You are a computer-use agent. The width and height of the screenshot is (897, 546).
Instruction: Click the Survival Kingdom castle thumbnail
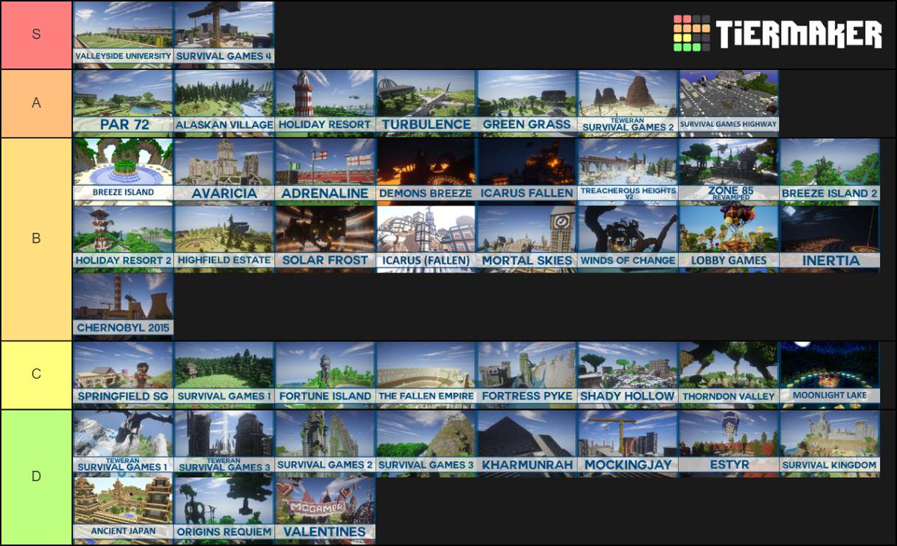[x=830, y=443]
